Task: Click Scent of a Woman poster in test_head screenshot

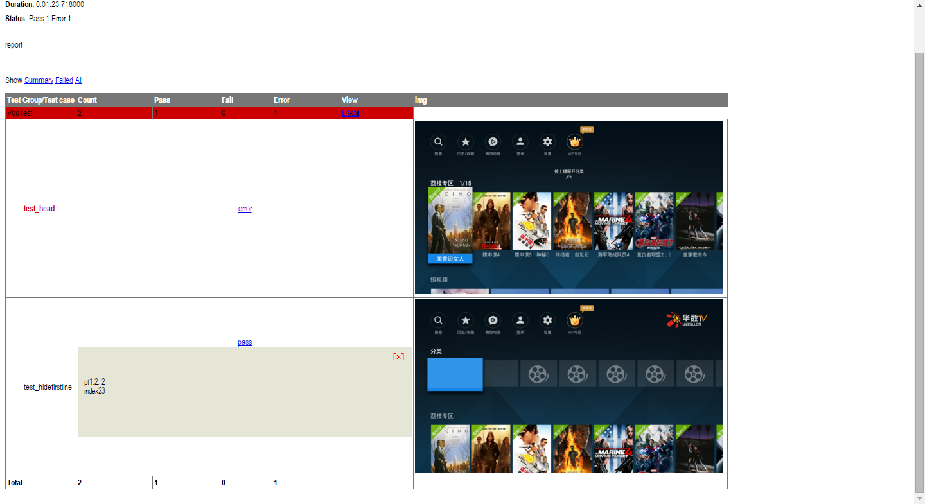Action: (x=450, y=220)
